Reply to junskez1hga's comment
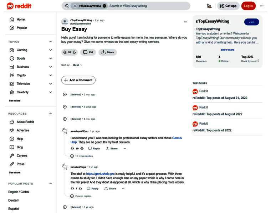 (x=93, y=189)
